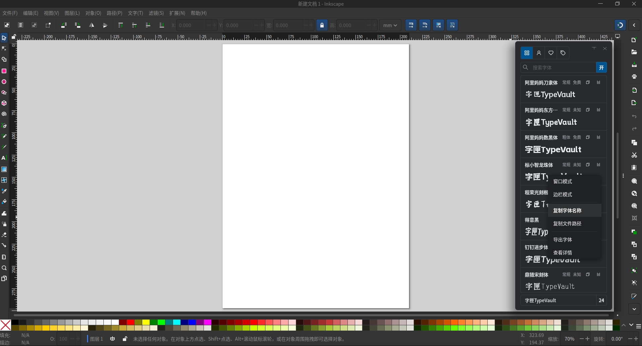Open the 图层 1 layer dropdown

[96, 339]
